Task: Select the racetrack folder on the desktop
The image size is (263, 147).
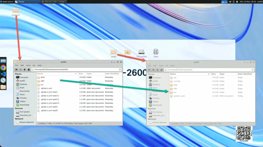Action: click(x=16, y=11)
